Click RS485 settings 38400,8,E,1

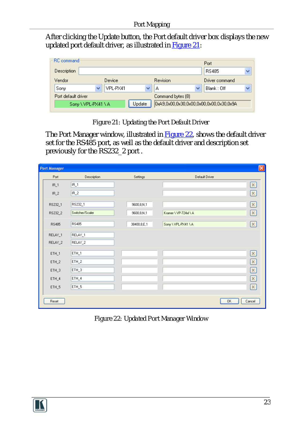[x=139, y=224]
